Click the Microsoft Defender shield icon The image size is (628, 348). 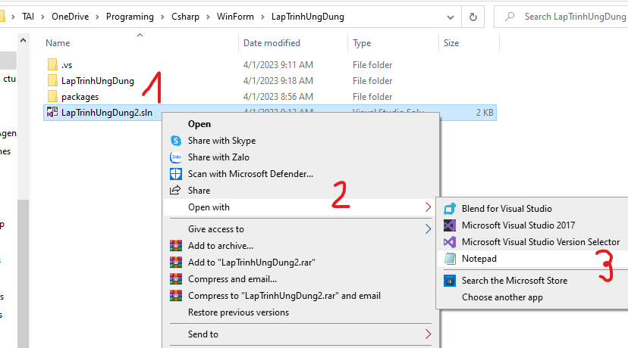tap(176, 174)
